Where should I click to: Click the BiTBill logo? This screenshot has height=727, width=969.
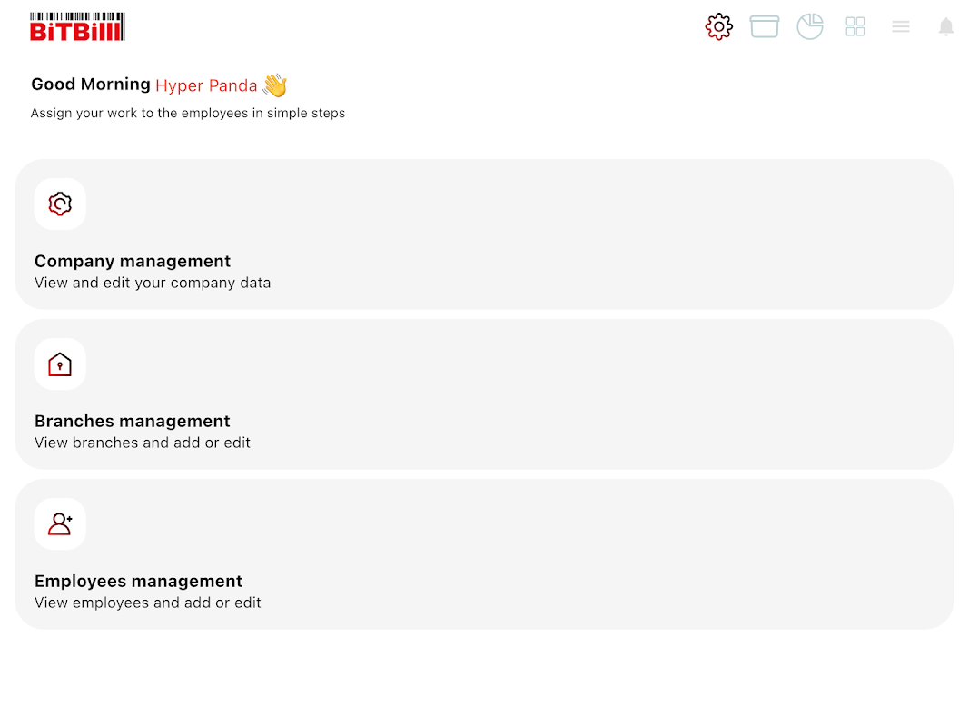[x=77, y=26]
